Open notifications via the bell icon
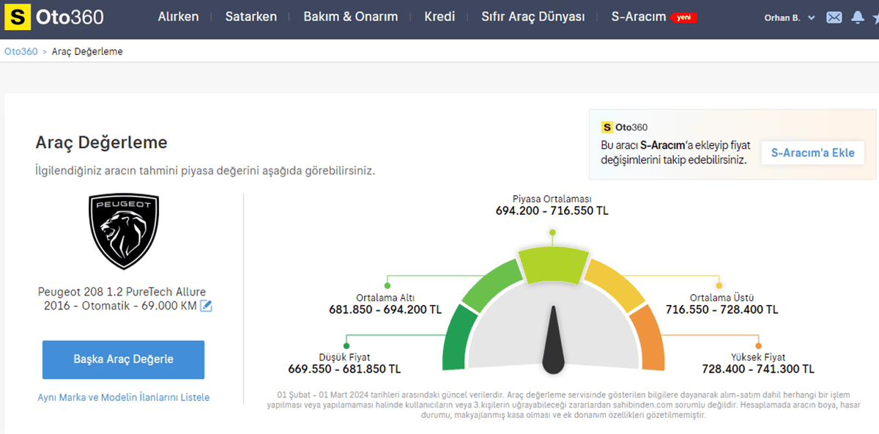The image size is (879, 434). click(x=858, y=16)
